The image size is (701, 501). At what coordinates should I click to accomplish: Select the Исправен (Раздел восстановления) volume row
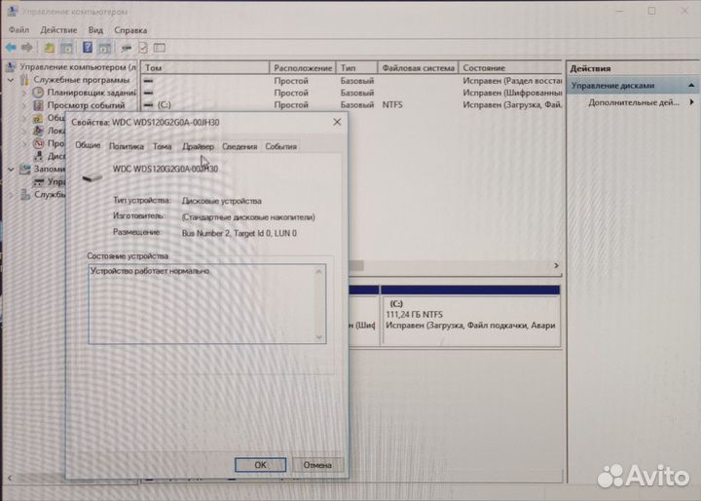[x=351, y=81]
